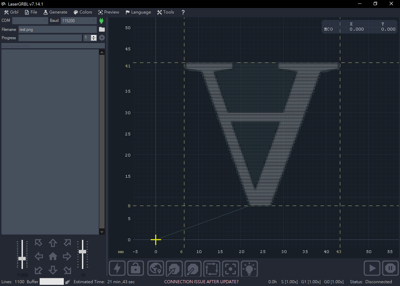Click the green connect plug icon
The height and width of the screenshot is (286, 400).
(x=101, y=20)
